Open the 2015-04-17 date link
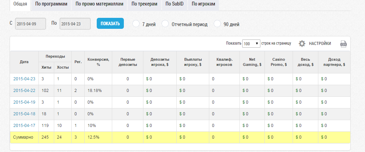The width and height of the screenshot is (365, 152). pyautogui.click(x=24, y=126)
